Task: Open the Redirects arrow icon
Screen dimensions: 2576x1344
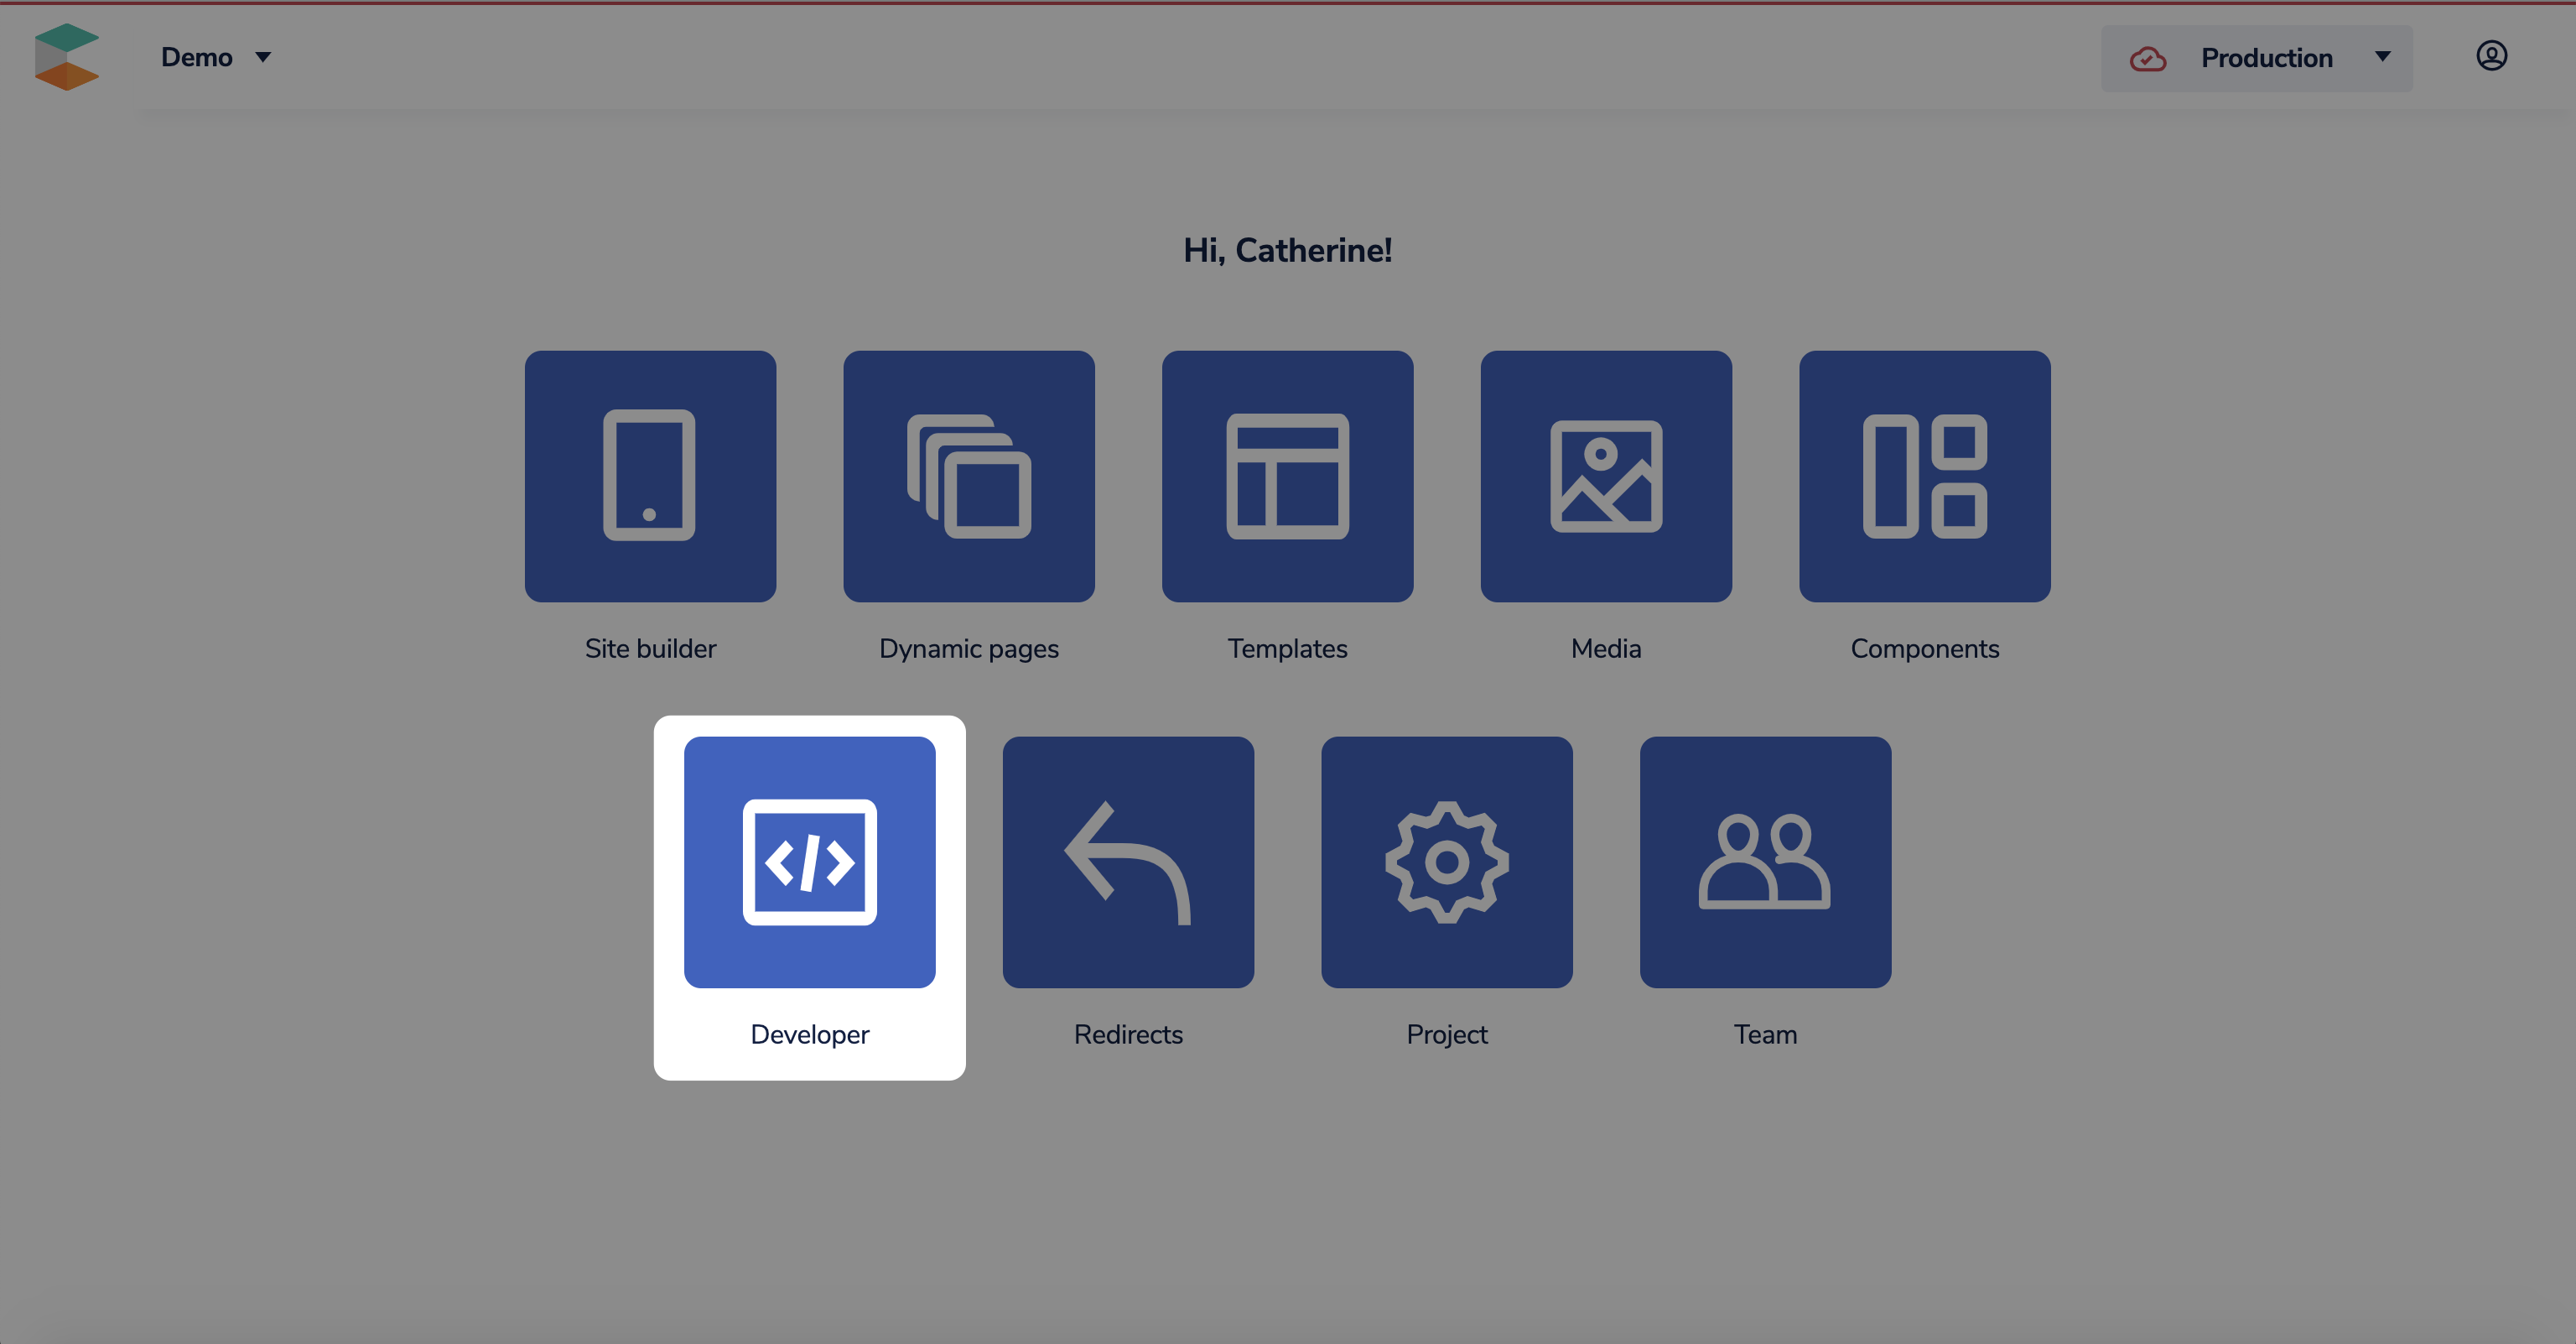Action: (x=1128, y=862)
